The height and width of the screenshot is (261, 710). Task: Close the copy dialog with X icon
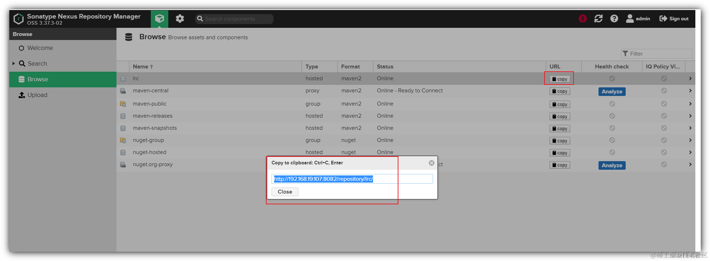tap(432, 163)
